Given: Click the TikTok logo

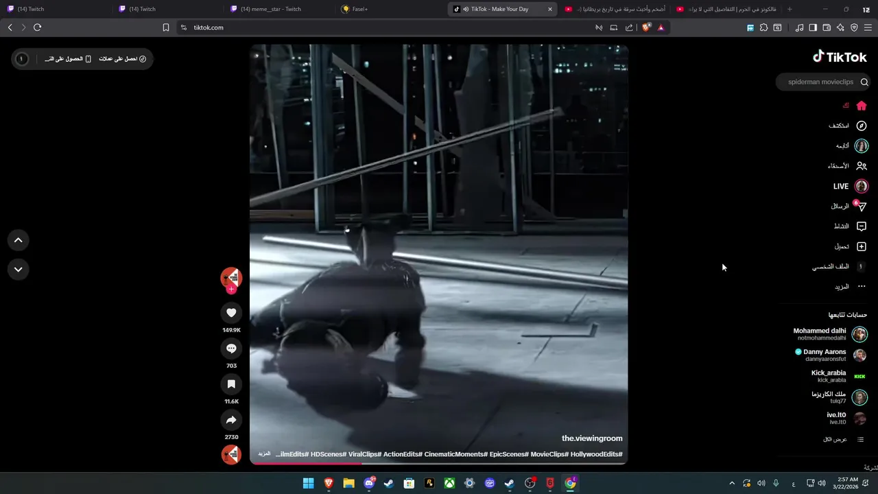Looking at the screenshot, I should click(840, 57).
